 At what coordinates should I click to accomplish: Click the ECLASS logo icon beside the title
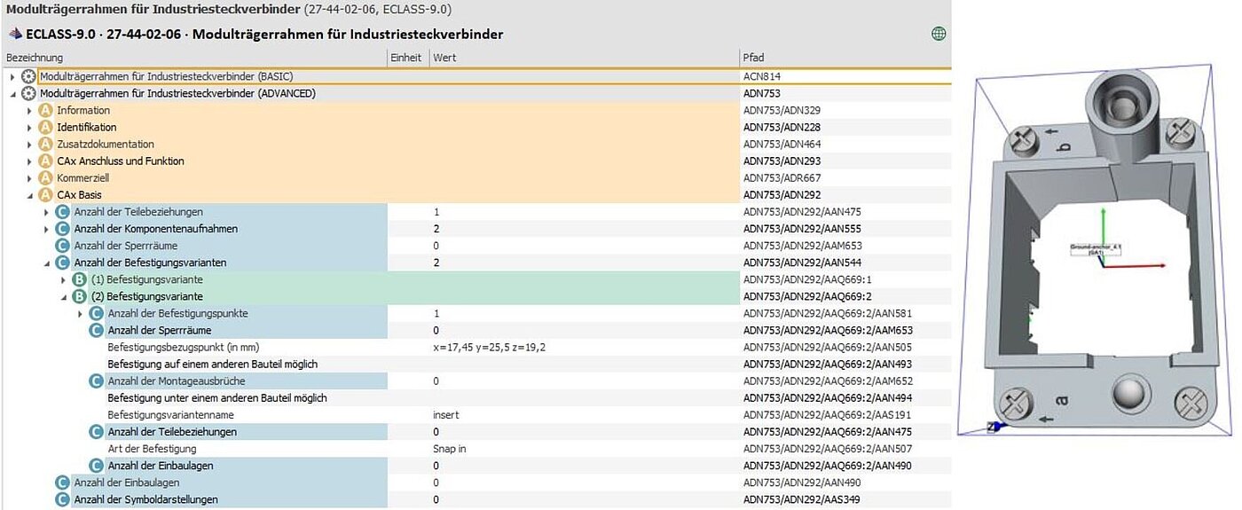pyautogui.click(x=15, y=35)
